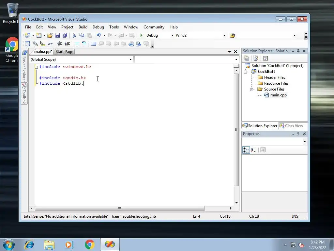Open the Properties object selector dropdown

click(305, 142)
